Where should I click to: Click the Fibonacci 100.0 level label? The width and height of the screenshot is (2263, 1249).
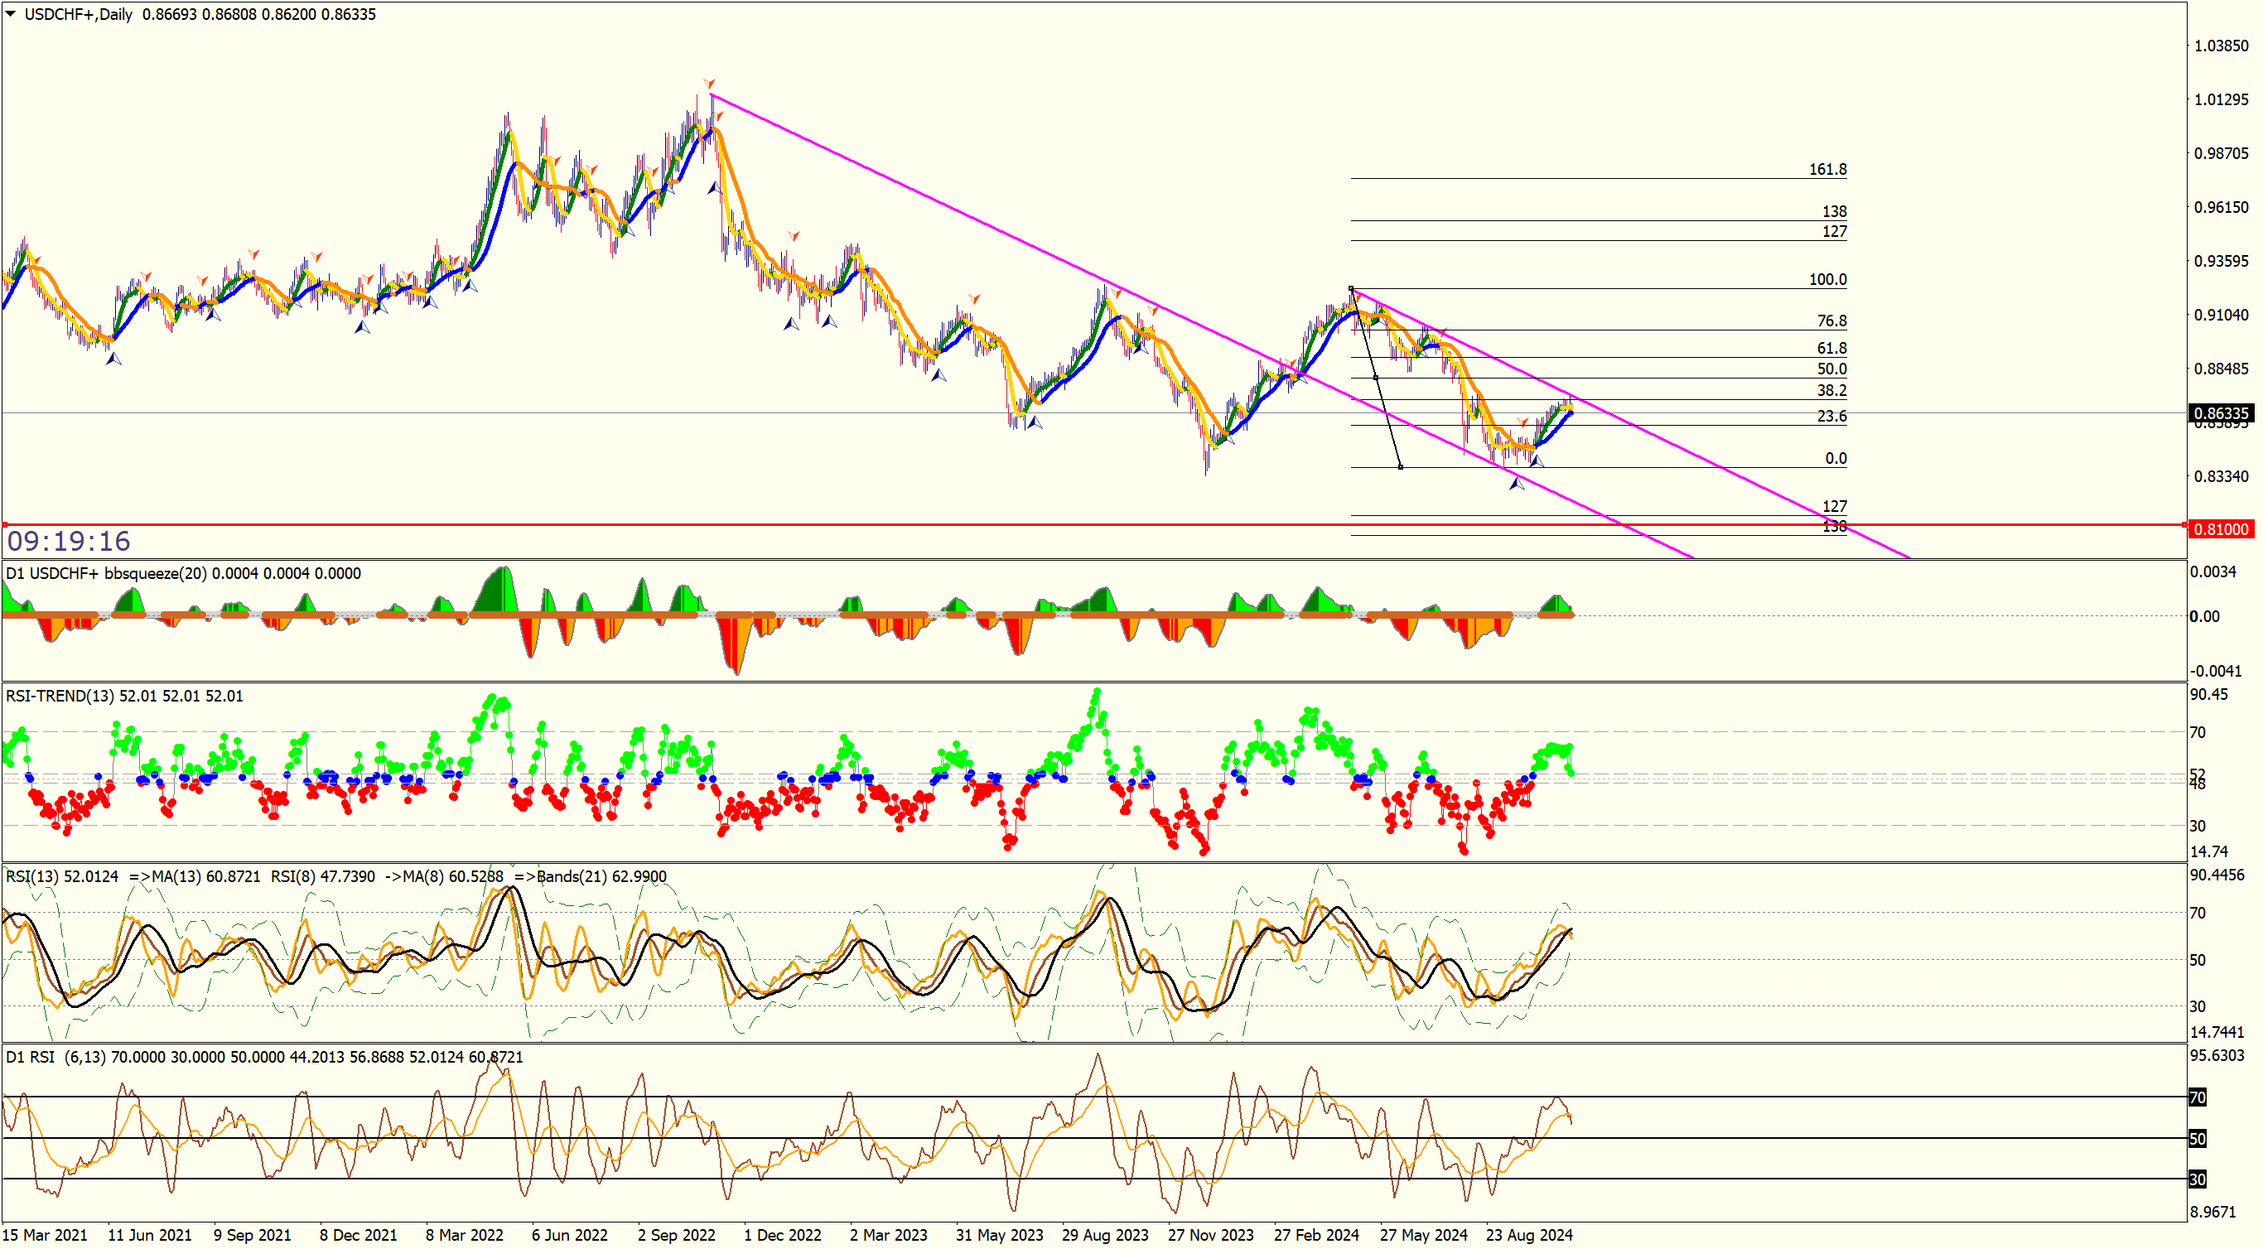coord(1827,279)
